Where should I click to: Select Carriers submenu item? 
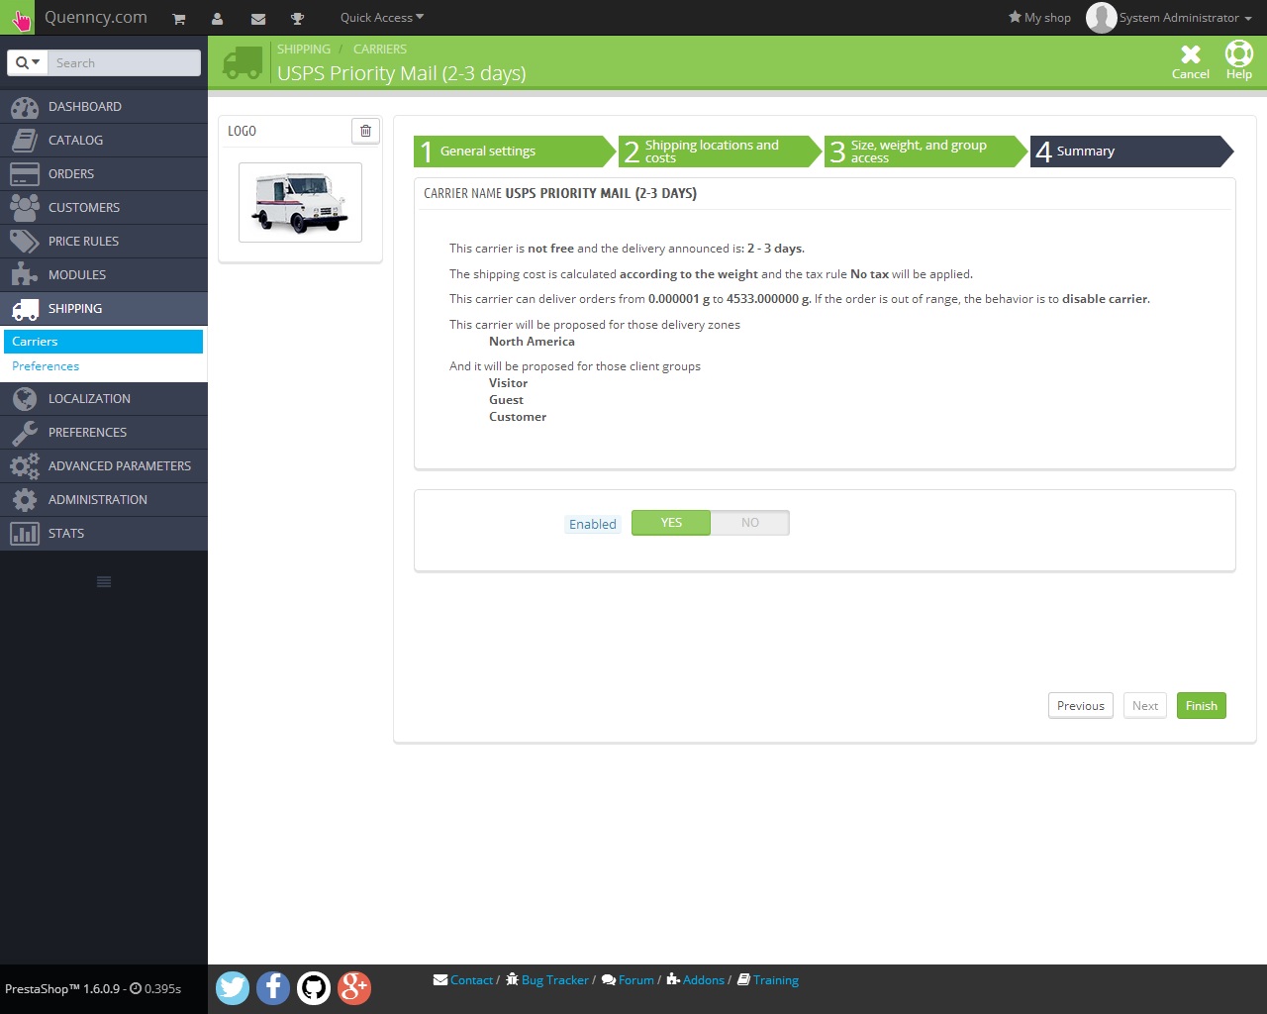(104, 342)
